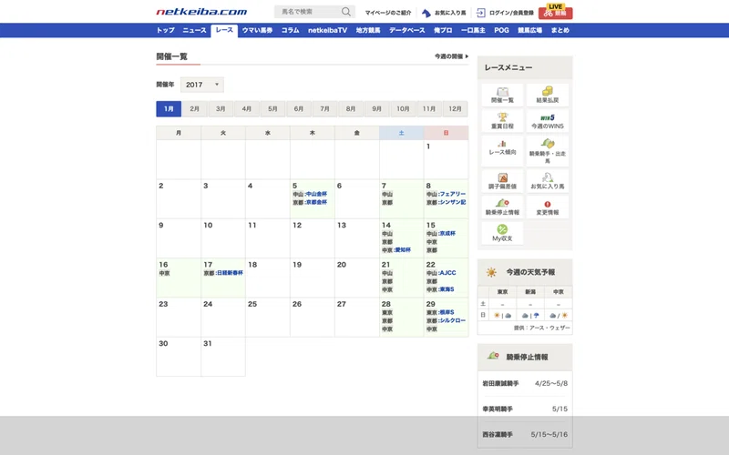
Task: Open フェアリー race on January 8
Action: pyautogui.click(x=452, y=194)
